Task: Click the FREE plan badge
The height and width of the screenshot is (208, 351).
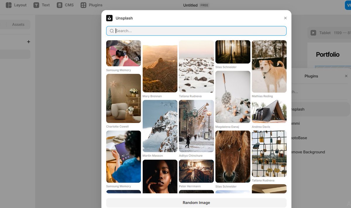Action: pos(205,5)
